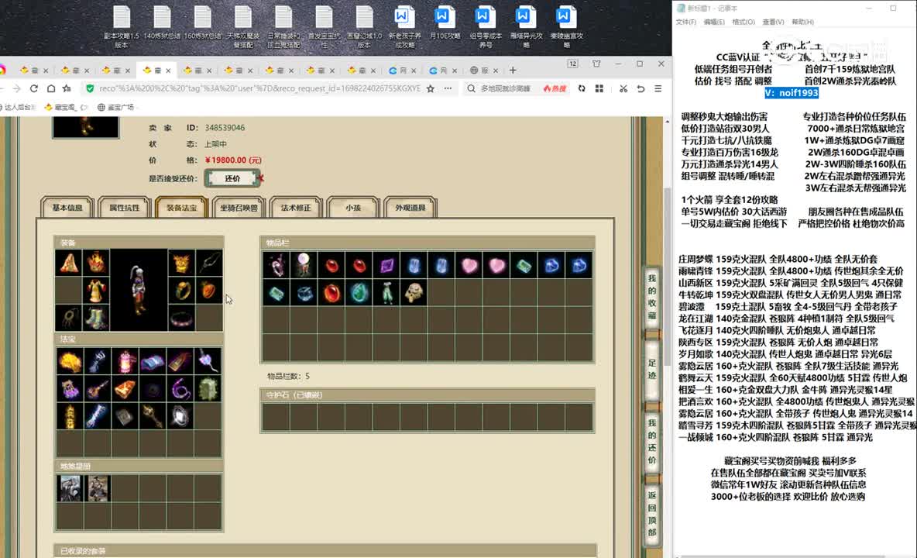Go forward with the browser arrow

point(16,88)
